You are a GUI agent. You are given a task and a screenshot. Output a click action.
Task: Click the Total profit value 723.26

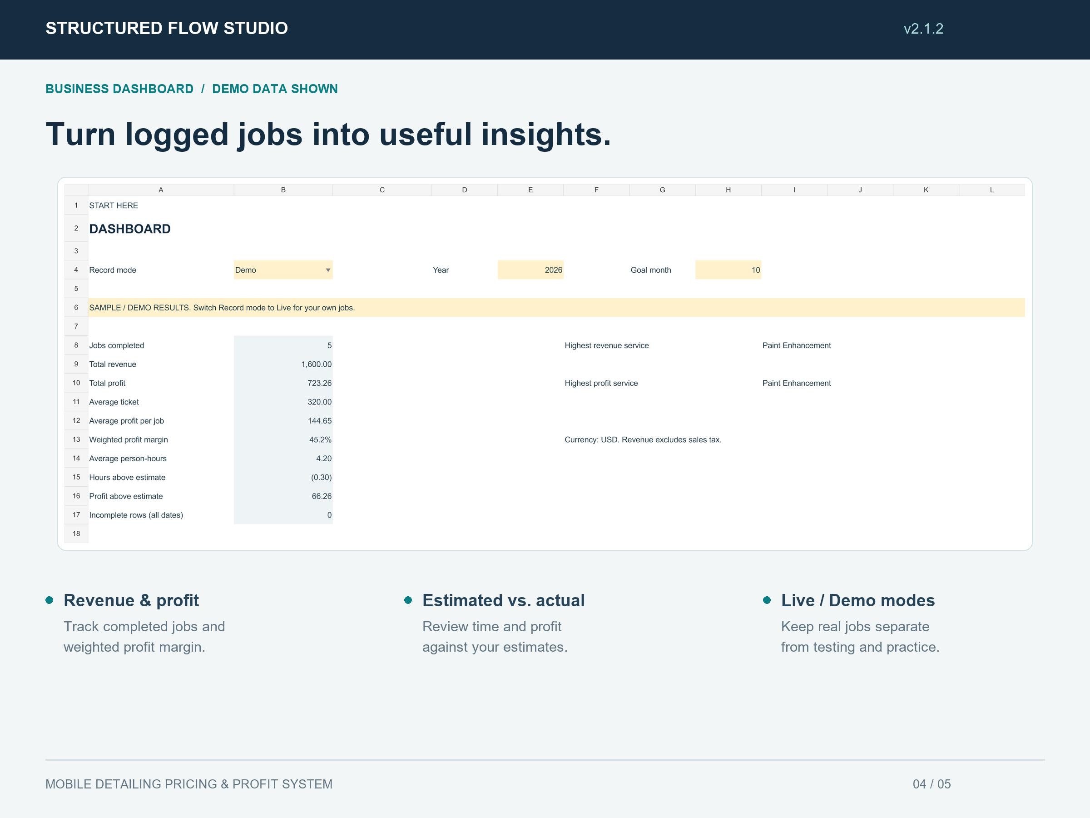coord(283,383)
